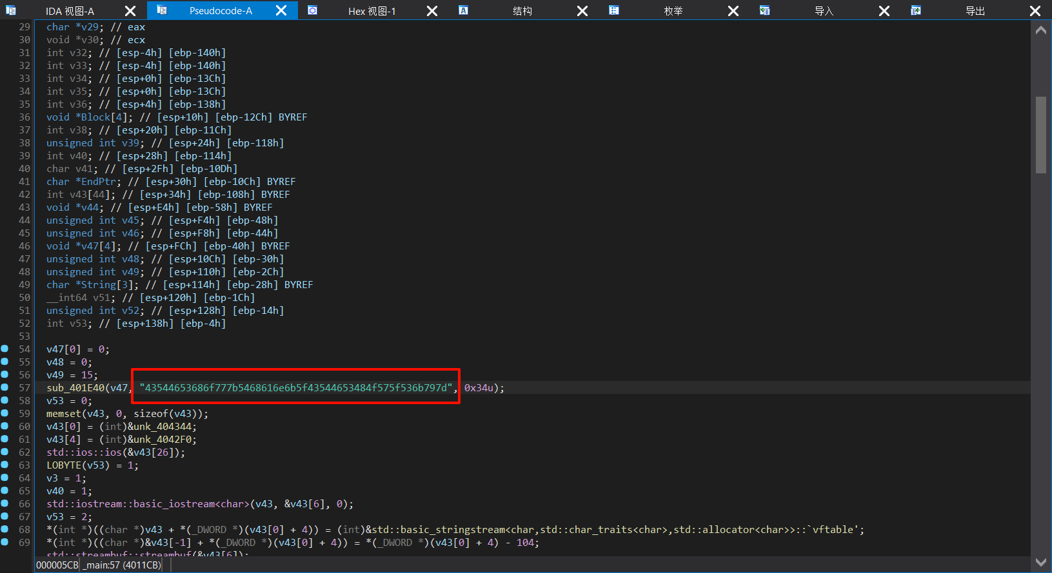The image size is (1052, 573).
Task: Toggle breakpoint dot on line 57
Action: pyautogui.click(x=5, y=387)
